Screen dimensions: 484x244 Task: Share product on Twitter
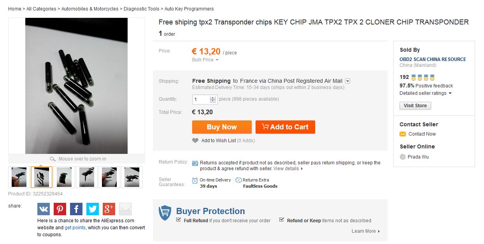pos(93,209)
